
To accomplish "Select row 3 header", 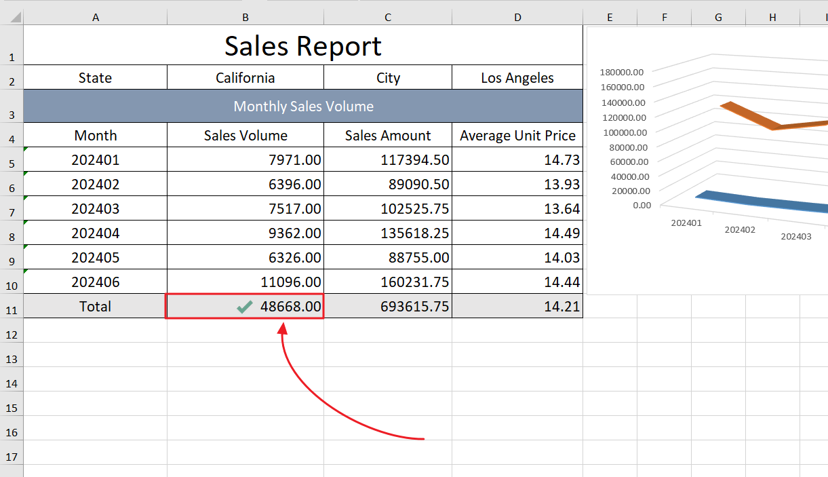I will (12, 106).
